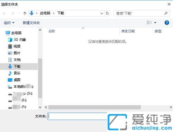This screenshot has height=132, width=173.
Task: Click the navigation pane vertical scrollbar thumb
Action: coord(40,78)
